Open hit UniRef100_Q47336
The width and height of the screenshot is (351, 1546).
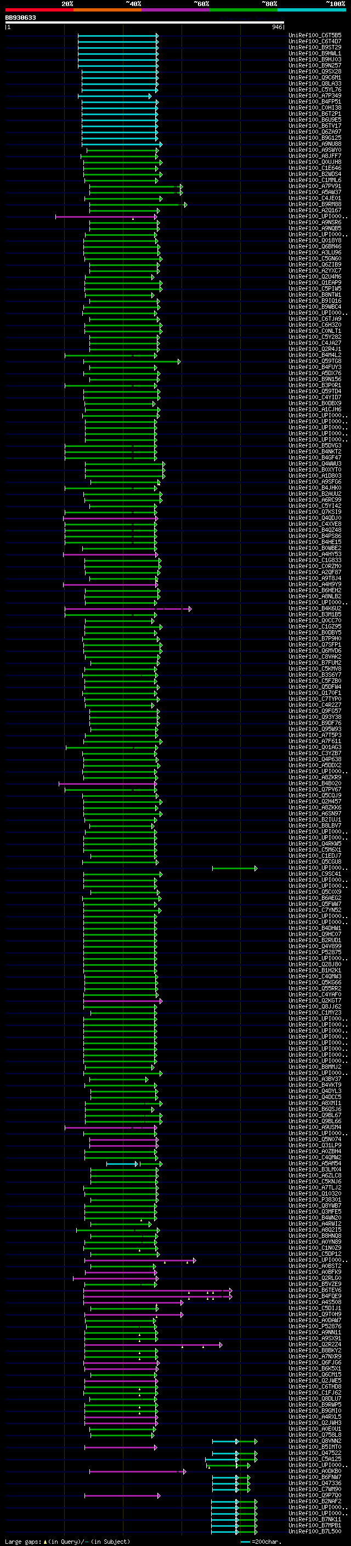tap(315, 1483)
